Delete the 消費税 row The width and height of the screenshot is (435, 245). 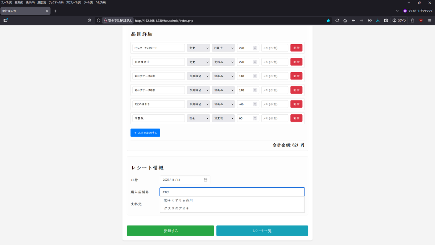pyautogui.click(x=296, y=118)
